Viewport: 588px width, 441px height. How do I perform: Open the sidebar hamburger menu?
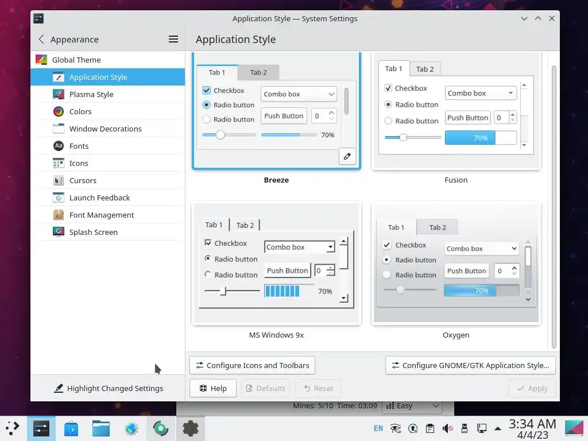[x=173, y=39]
